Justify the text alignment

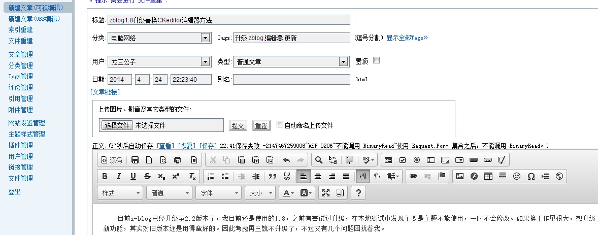coord(346,176)
